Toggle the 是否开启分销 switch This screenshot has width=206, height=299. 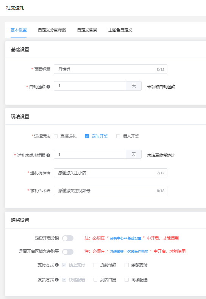68,238
